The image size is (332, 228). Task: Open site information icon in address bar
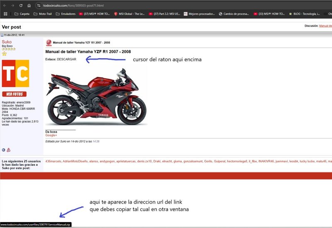click(x=39, y=5)
